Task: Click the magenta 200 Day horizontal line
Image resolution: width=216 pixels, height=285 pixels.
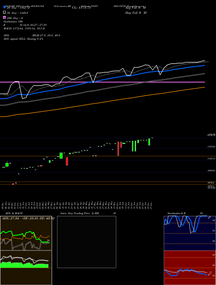Action: [x=102, y=82]
